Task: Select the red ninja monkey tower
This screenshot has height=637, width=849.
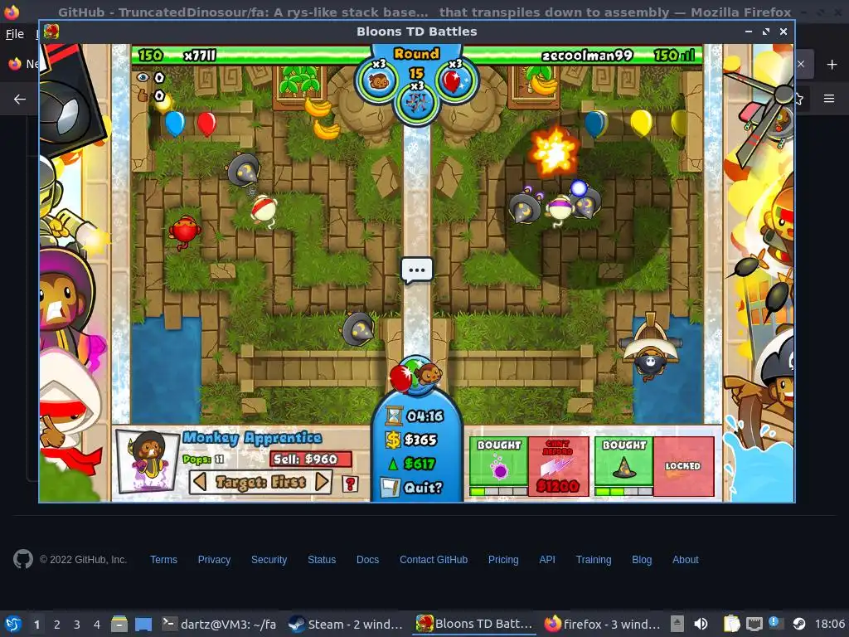Action: pos(185,232)
